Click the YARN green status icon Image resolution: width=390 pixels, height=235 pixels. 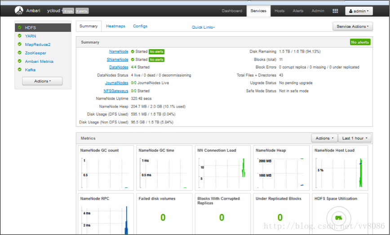pyautogui.click(x=20, y=36)
